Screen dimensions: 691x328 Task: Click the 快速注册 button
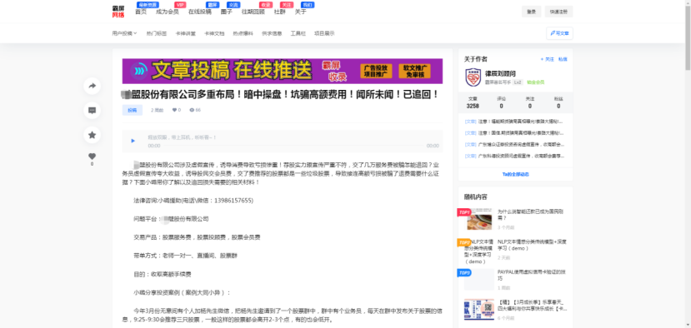point(558,12)
